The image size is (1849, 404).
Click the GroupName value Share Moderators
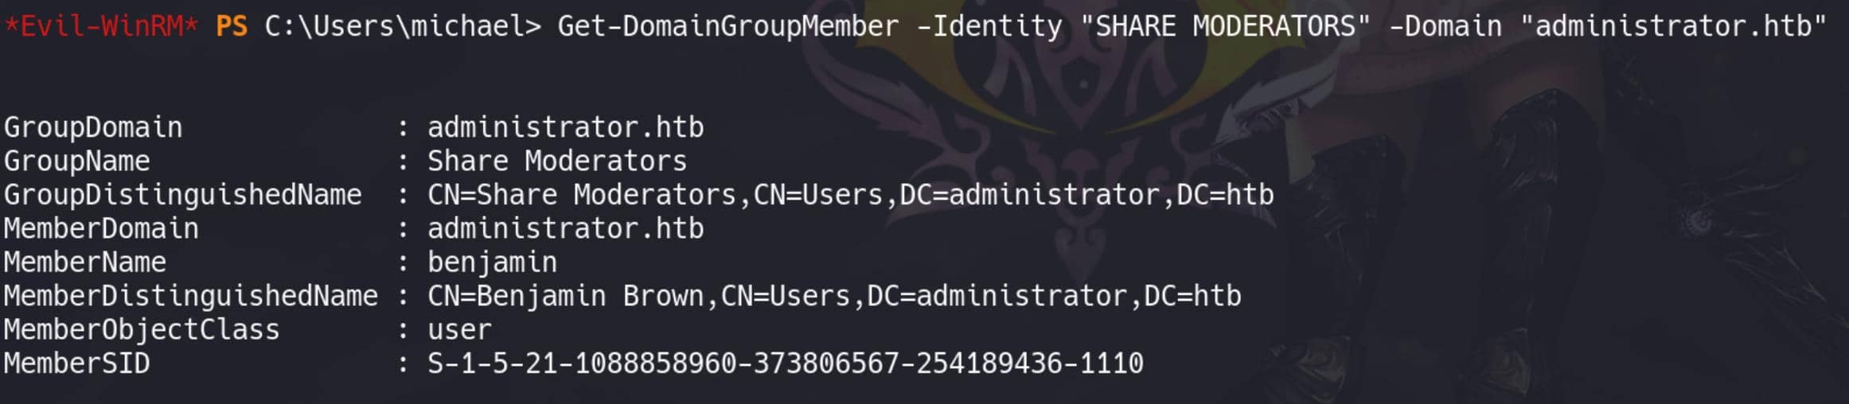click(557, 161)
